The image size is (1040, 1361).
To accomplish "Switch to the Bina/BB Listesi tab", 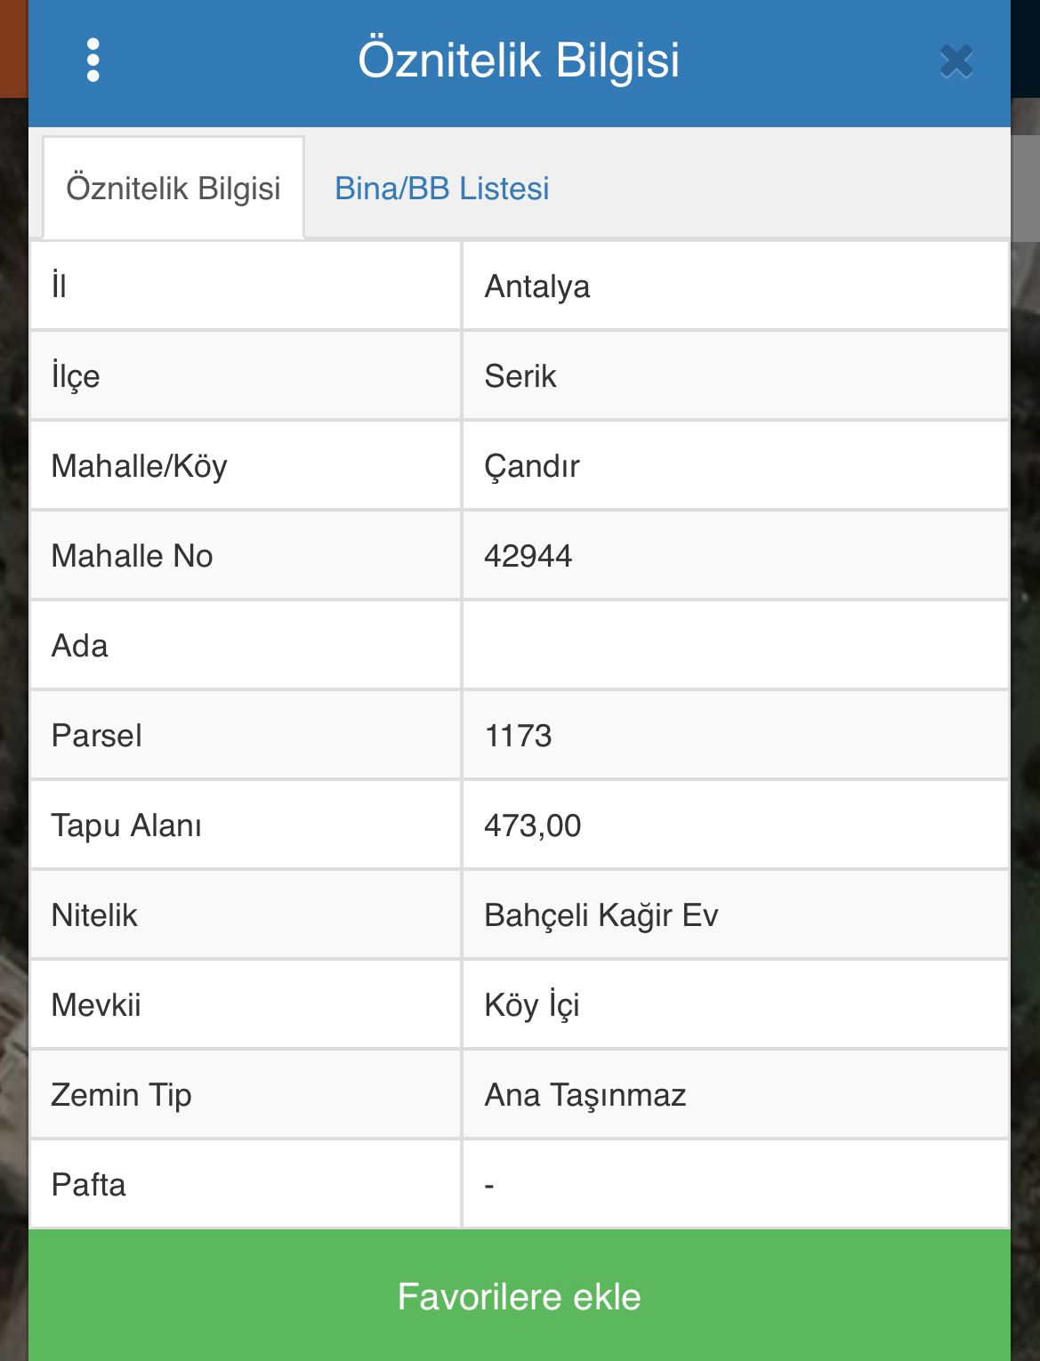I will 441,189.
